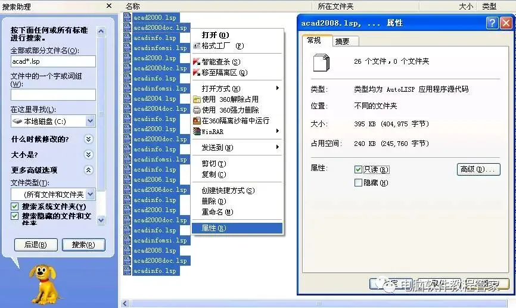This screenshot has width=516, height=308.
Task: Click the 搜索 search button
Action: coord(83,245)
